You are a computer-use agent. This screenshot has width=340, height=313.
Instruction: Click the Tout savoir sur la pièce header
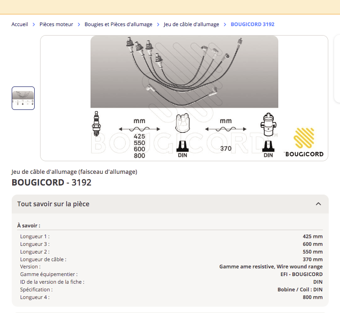(170, 204)
